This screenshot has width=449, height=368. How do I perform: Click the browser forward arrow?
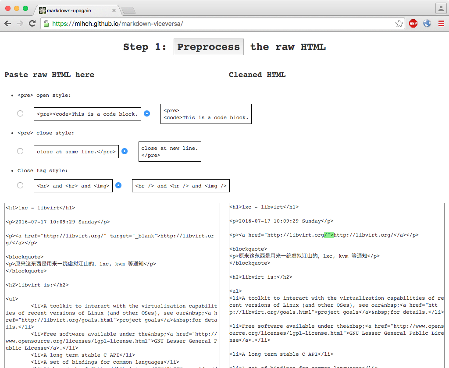20,24
